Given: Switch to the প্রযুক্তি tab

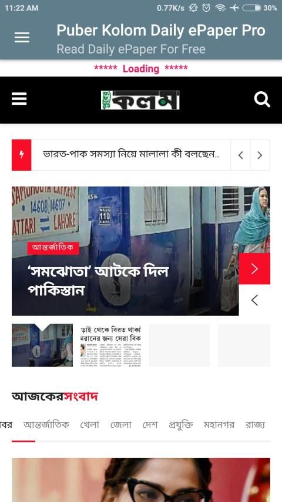Looking at the screenshot, I should coord(180,425).
